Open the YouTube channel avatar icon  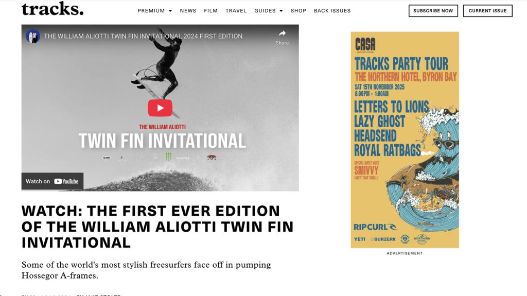point(33,36)
